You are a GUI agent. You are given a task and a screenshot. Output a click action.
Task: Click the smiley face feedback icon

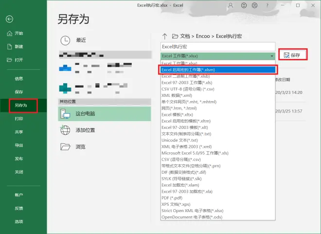coord(244,5)
